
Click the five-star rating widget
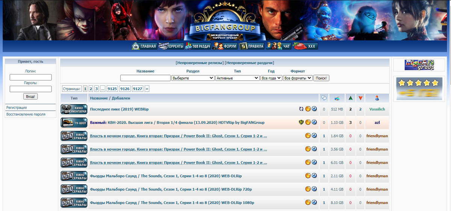[419, 88]
